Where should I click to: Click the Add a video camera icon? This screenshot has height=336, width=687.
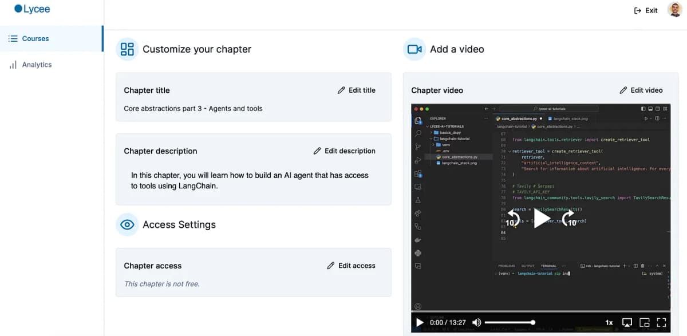tap(414, 49)
